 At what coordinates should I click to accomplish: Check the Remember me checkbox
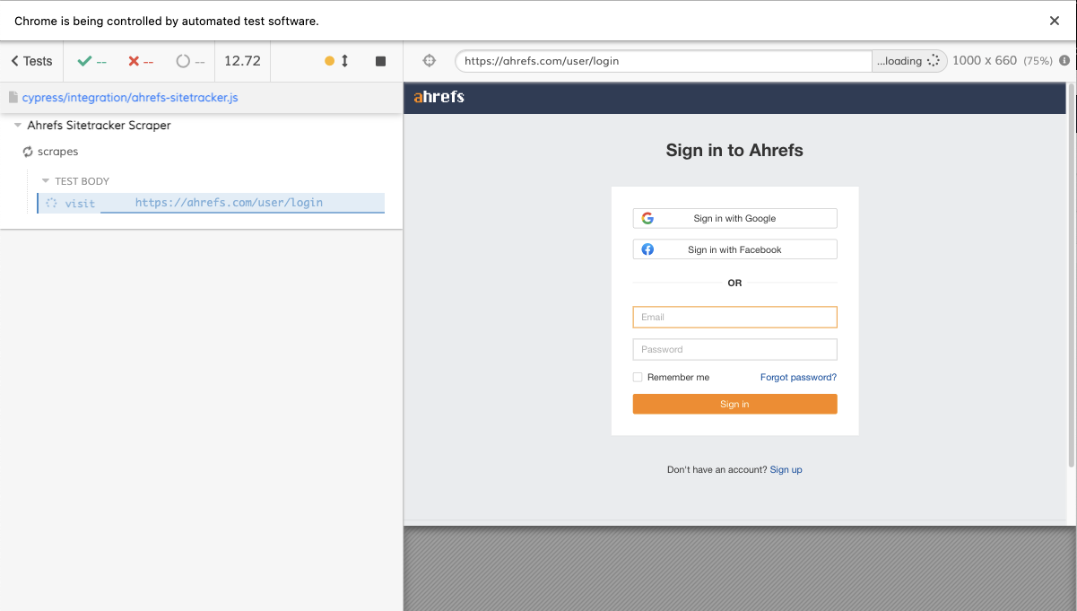[x=638, y=378]
